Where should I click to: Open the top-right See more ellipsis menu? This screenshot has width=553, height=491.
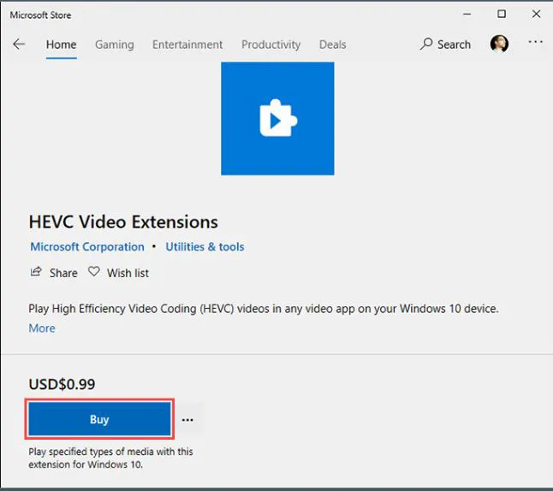(535, 43)
